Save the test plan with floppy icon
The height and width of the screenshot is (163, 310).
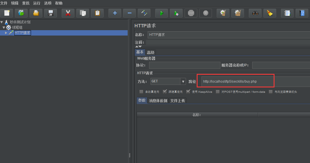pos(50,13)
